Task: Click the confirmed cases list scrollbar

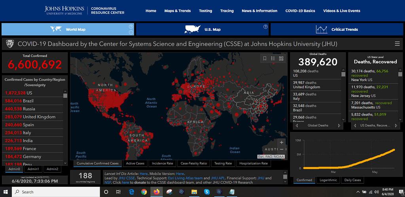Action: coord(65,127)
